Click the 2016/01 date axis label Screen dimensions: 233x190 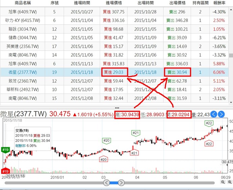tap(57, 178)
